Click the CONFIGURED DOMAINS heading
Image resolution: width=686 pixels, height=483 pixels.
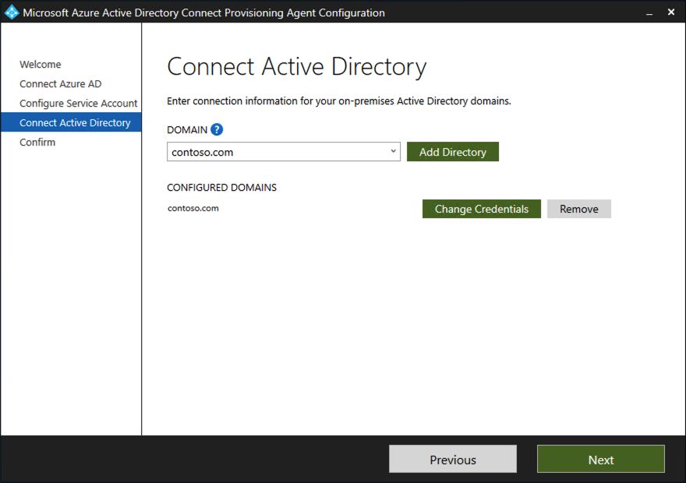tap(222, 188)
